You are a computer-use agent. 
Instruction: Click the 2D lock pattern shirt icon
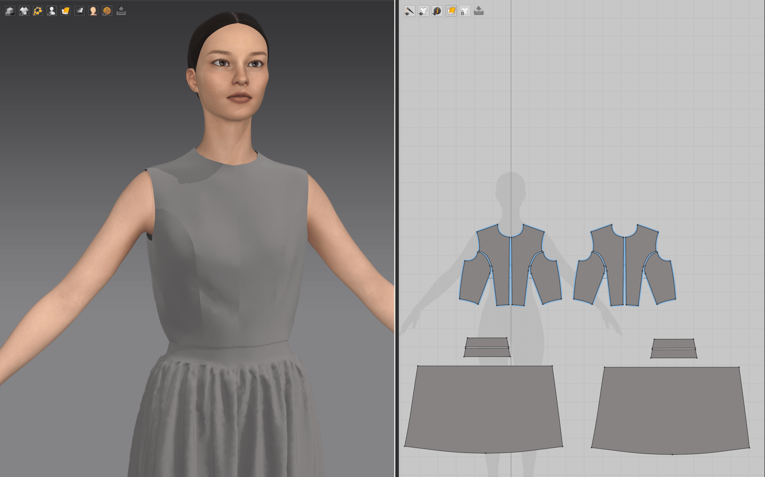coord(465,11)
